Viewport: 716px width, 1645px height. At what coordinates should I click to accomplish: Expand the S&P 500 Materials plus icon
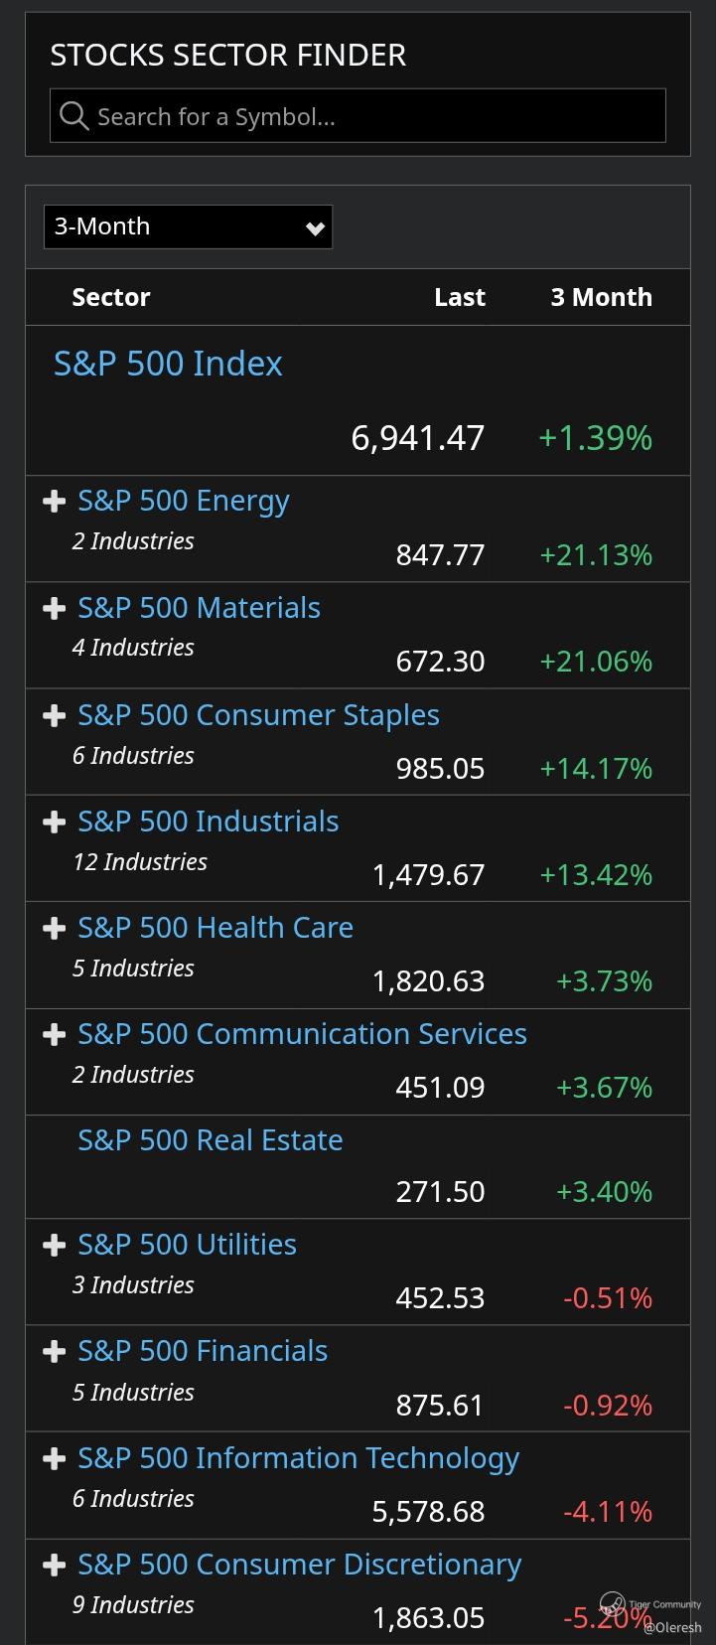pyautogui.click(x=54, y=608)
